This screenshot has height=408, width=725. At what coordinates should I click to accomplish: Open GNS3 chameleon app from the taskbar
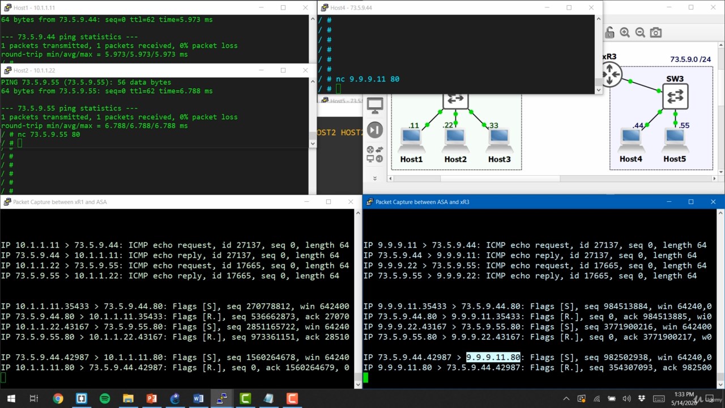(x=175, y=398)
